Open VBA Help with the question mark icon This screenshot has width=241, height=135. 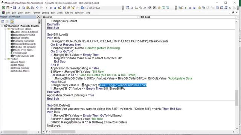tap(82, 8)
